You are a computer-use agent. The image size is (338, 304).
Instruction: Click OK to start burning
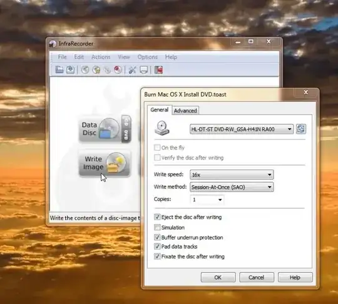click(218, 277)
